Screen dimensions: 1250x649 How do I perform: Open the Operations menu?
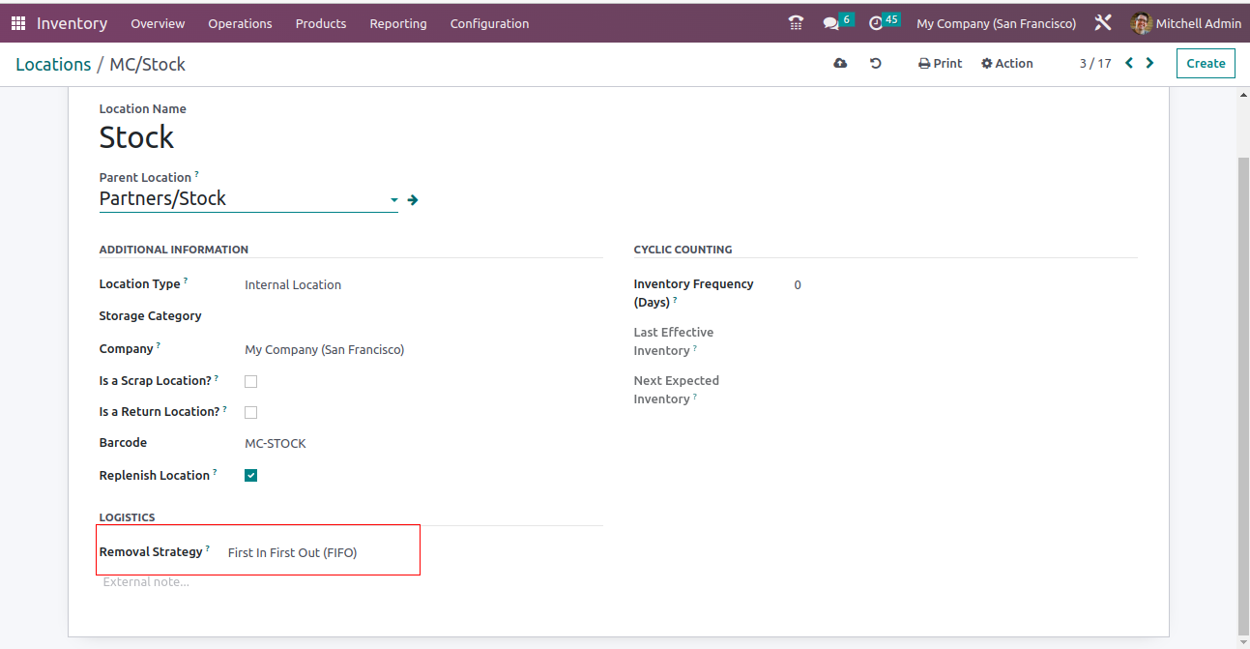pyautogui.click(x=240, y=23)
